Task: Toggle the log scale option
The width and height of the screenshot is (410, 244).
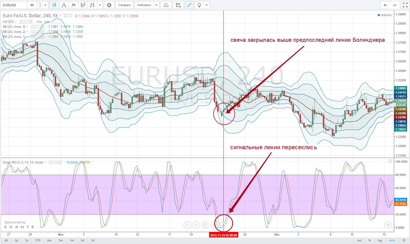Action: (380, 240)
